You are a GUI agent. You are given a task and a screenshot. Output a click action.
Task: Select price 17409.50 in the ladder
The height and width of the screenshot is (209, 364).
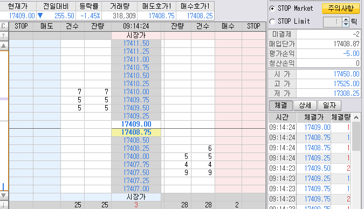pos(136,108)
